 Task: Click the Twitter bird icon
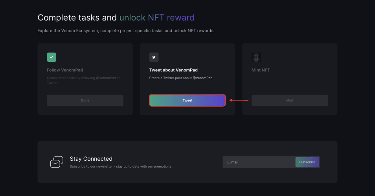[154, 57]
